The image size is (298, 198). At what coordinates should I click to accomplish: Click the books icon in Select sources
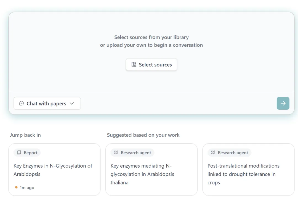pos(134,64)
